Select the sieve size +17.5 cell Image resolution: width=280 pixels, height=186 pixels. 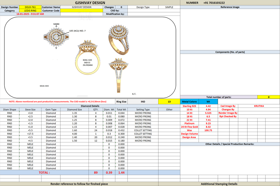30,134
